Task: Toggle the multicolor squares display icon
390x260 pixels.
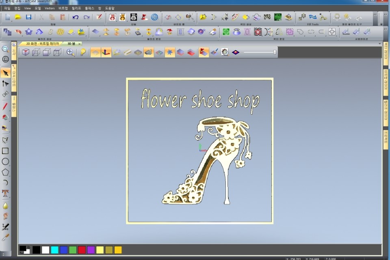Action: click(x=159, y=52)
